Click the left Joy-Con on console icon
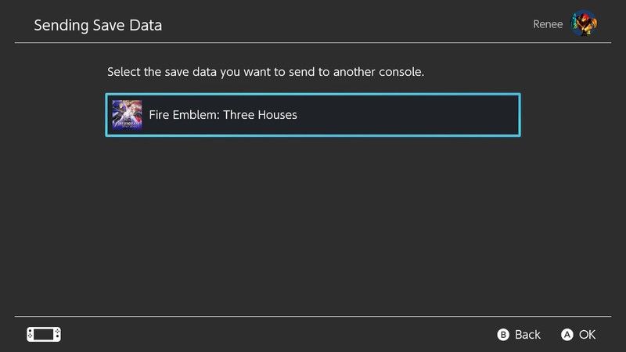 pyautogui.click(x=31, y=334)
